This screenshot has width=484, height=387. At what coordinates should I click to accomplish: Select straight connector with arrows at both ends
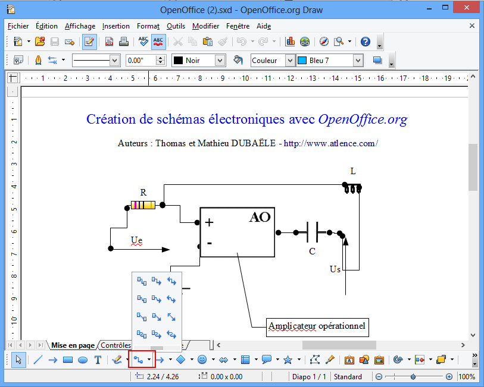click(171, 317)
